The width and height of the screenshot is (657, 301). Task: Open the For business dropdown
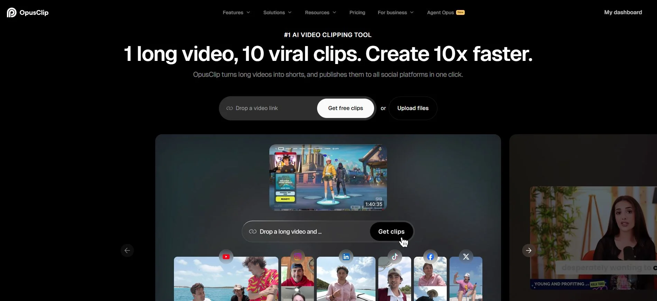pos(395,12)
